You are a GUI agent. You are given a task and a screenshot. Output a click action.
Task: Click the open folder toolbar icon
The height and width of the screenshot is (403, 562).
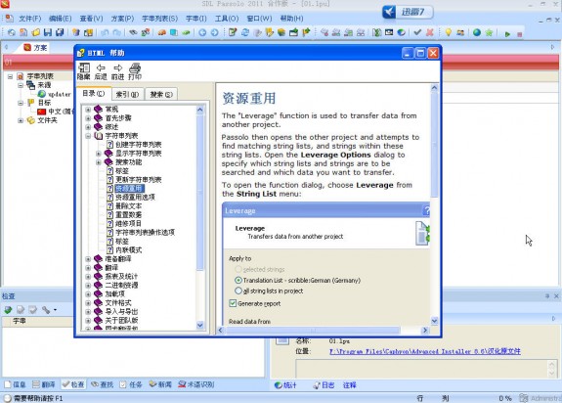[35, 32]
